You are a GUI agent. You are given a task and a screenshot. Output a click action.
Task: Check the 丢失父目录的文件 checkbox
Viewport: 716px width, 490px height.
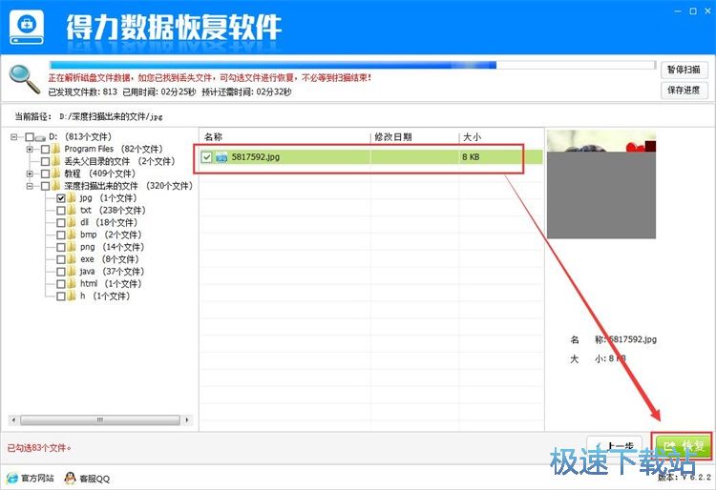tap(45, 162)
